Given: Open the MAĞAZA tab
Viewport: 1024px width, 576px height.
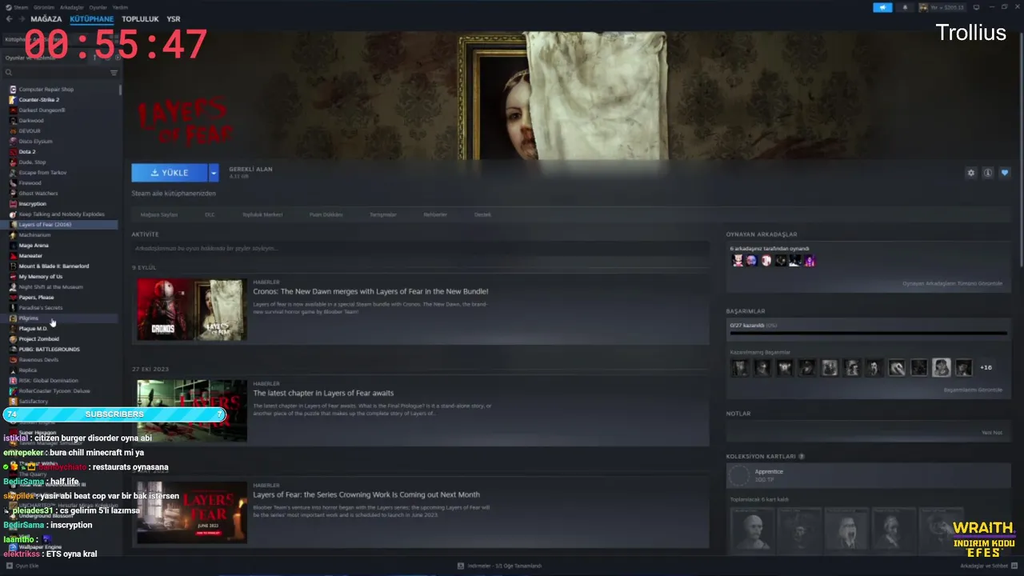Looking at the screenshot, I should click(x=46, y=18).
